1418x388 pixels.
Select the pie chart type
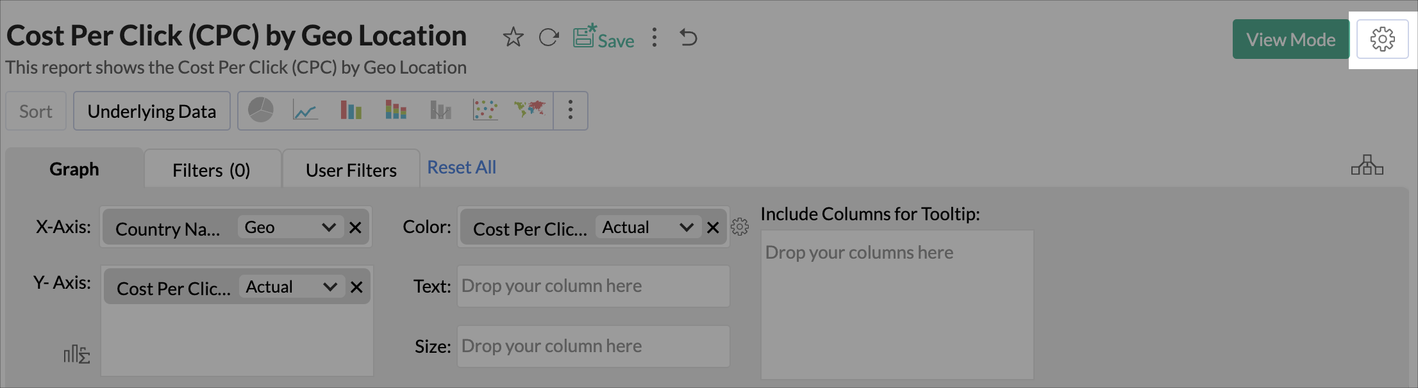pos(261,111)
